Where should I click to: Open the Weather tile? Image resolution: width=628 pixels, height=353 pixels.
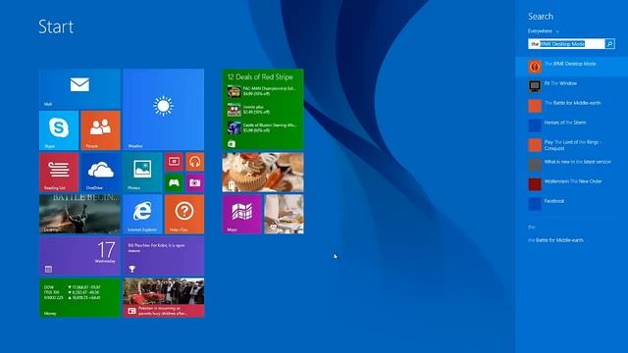click(x=164, y=109)
